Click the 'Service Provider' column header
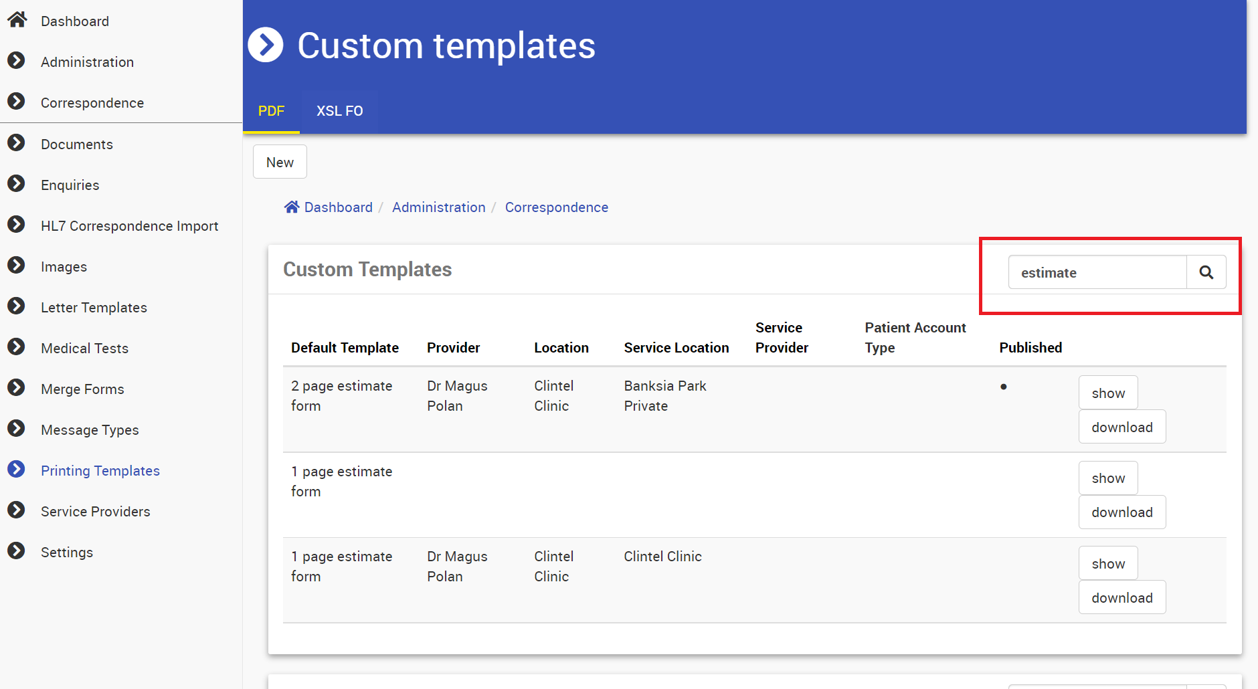Screen dimensions: 1258x689 782,338
